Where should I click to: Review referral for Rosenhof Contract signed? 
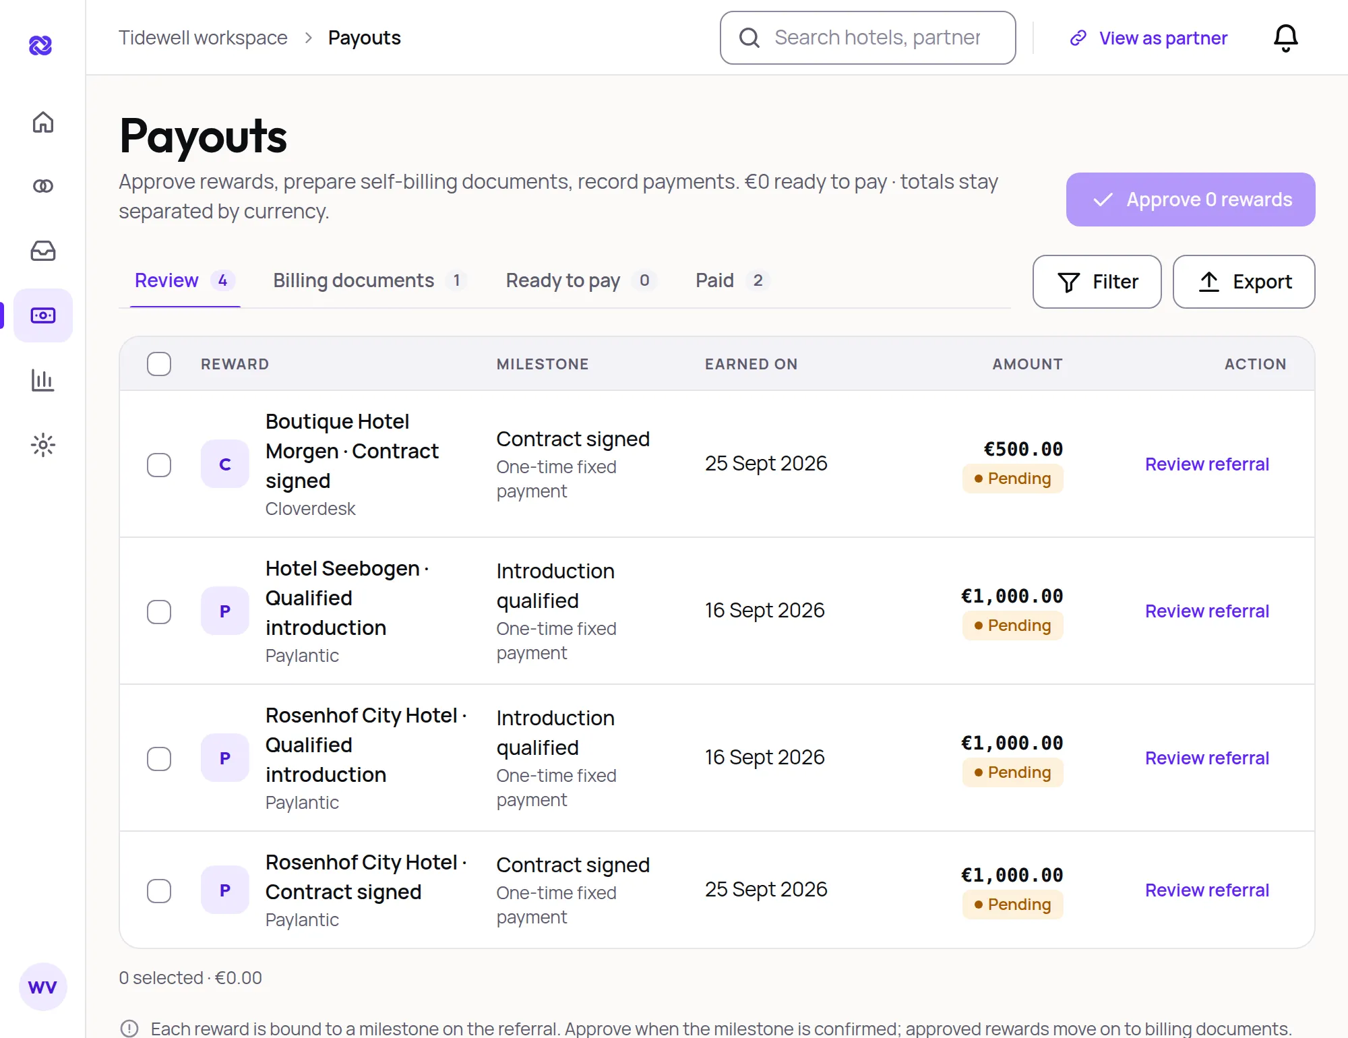point(1206,890)
